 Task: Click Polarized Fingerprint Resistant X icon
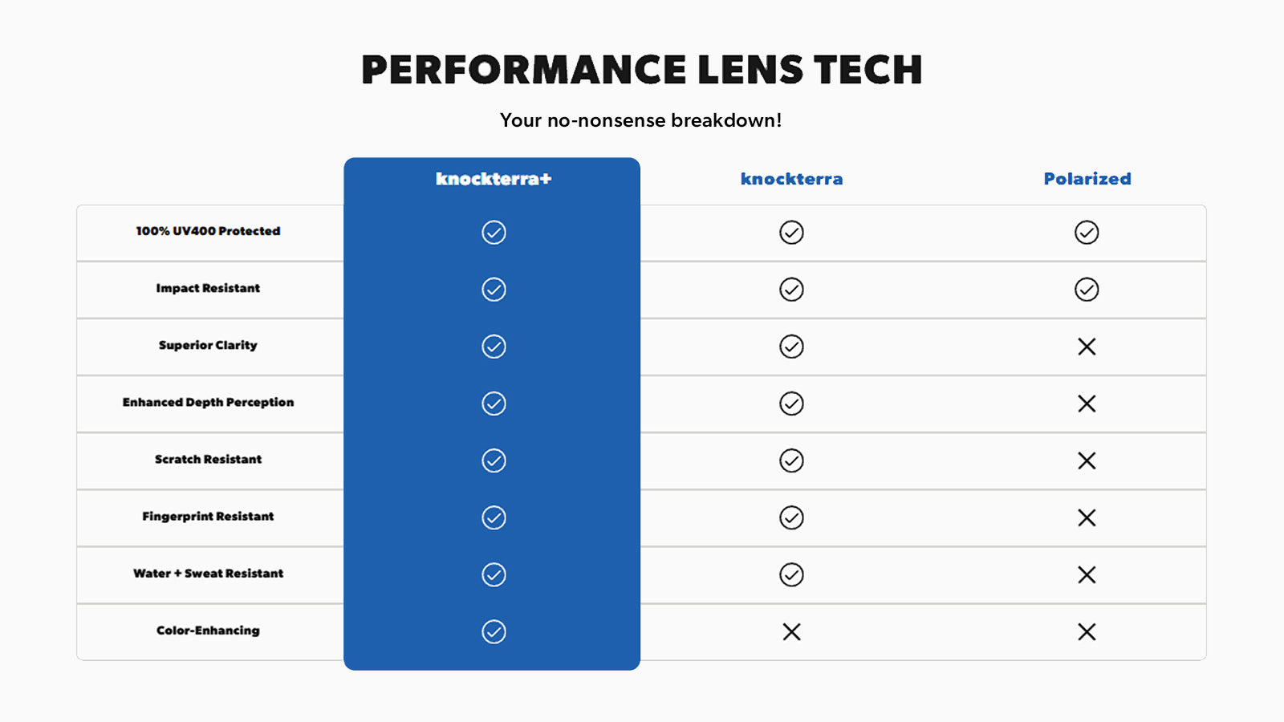coord(1087,518)
